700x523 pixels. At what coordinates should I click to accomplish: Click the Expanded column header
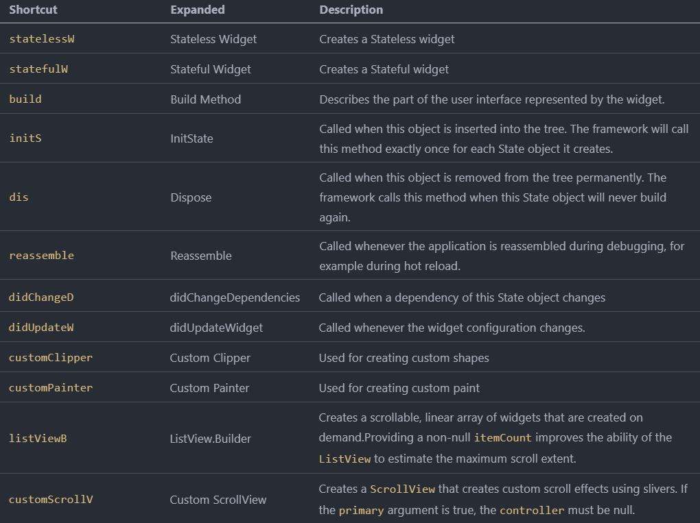198,10
